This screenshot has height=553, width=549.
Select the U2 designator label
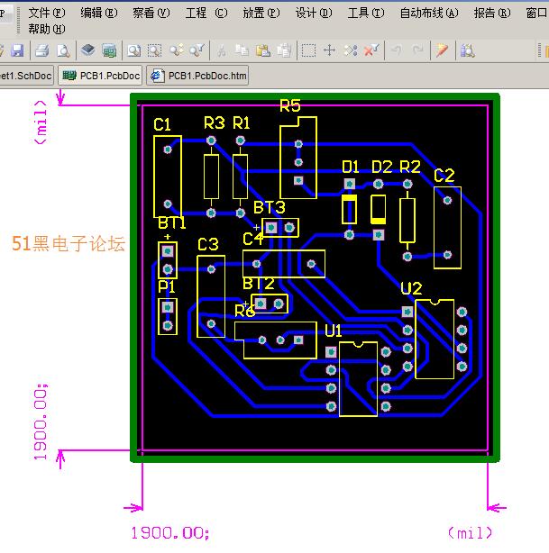(411, 288)
